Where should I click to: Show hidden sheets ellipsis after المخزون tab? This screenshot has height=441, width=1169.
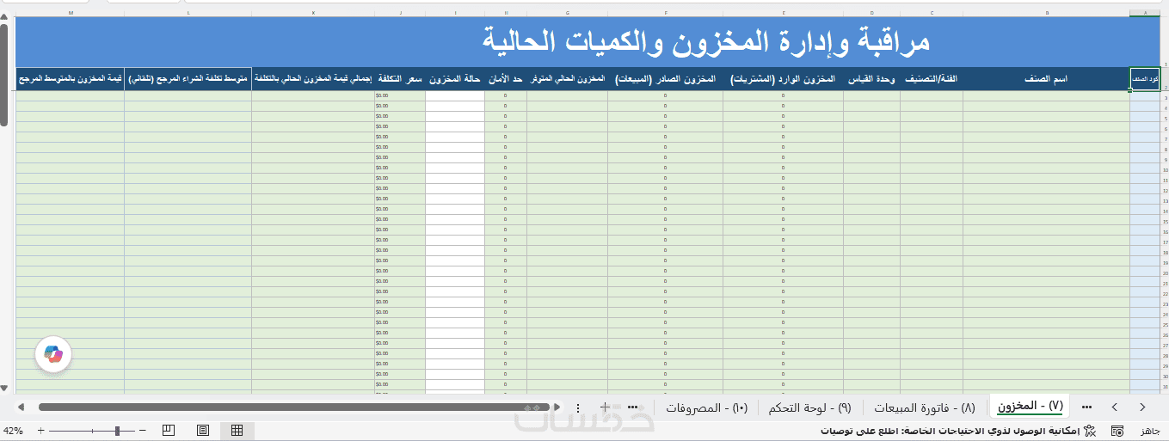pos(1086,407)
